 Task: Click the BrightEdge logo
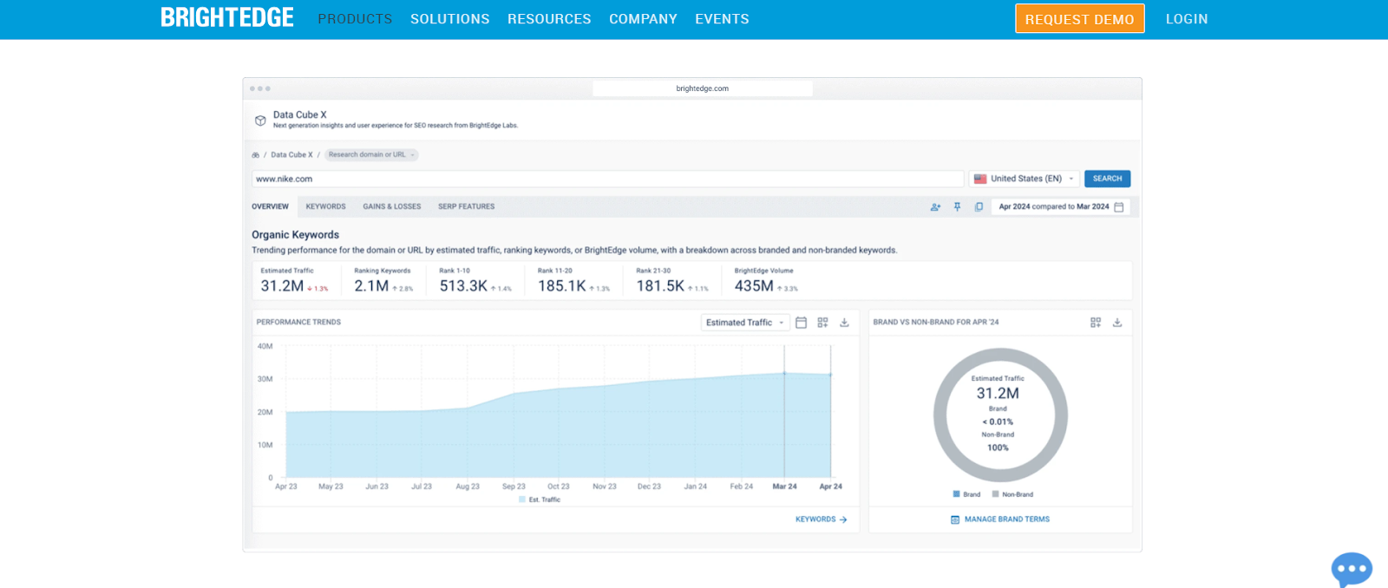click(x=227, y=18)
